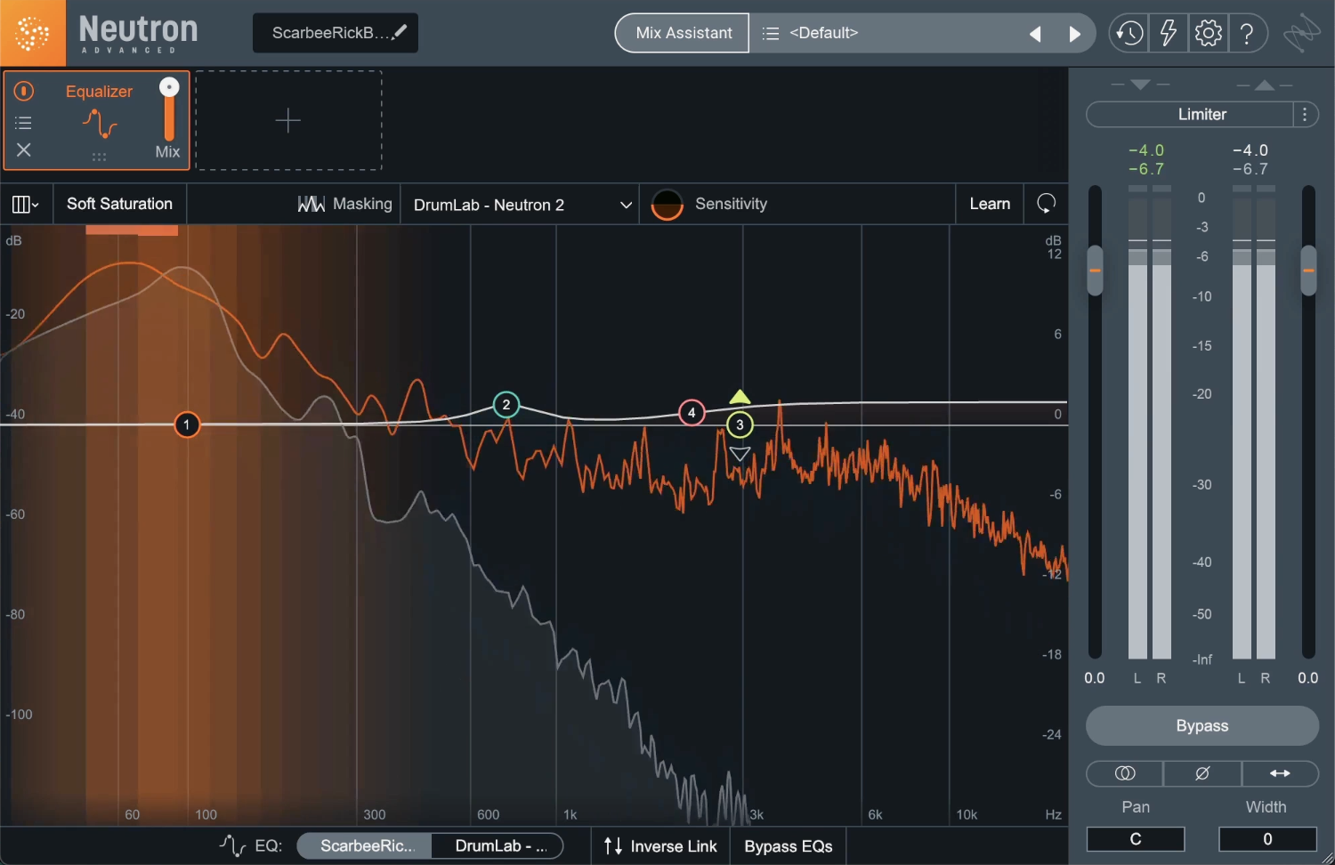Toggle the Limiter
Viewport: 1335px width, 865px height.
tap(1190, 114)
